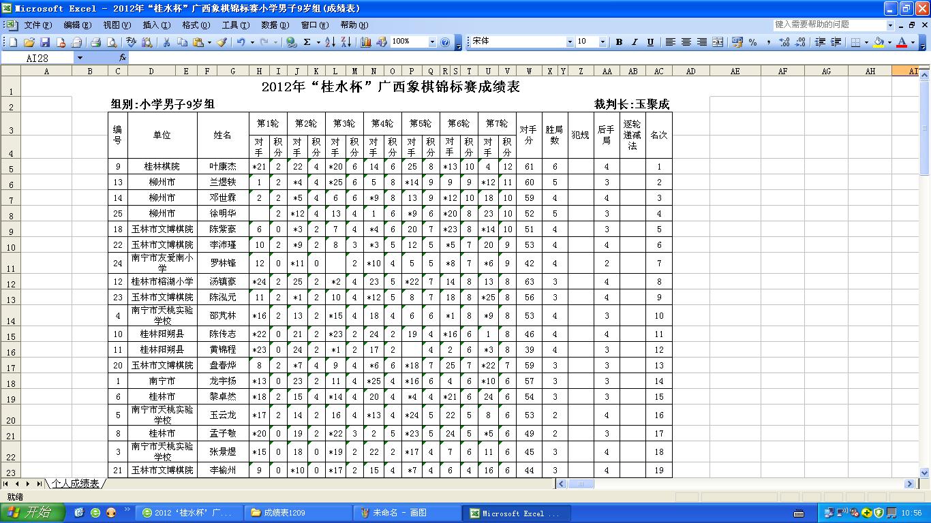This screenshot has height=523, width=931.
Task: Click the horizontal scrollbar thumb
Action: pyautogui.click(x=581, y=484)
